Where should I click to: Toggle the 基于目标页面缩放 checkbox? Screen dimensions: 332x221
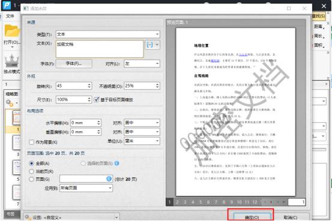click(97, 99)
